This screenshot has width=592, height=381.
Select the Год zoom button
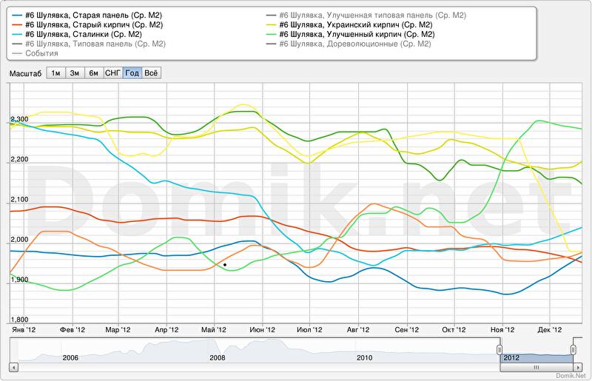click(132, 73)
